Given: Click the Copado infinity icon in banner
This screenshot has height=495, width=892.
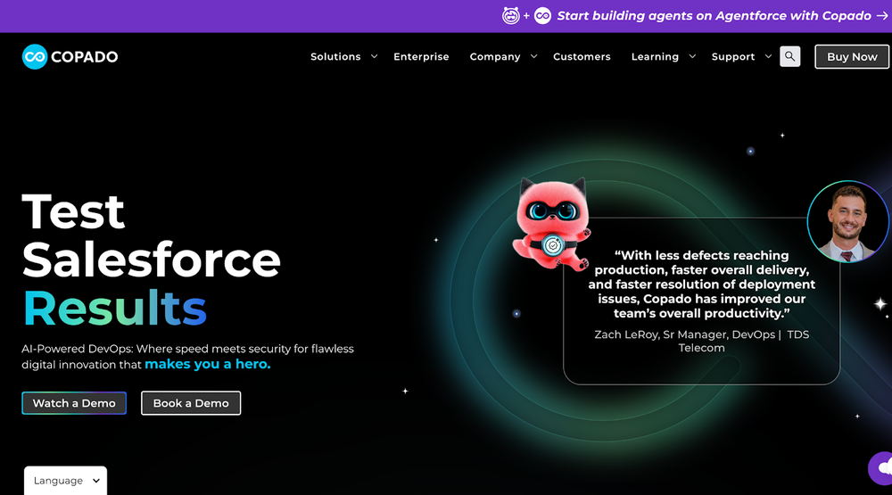Looking at the screenshot, I should click(x=542, y=16).
